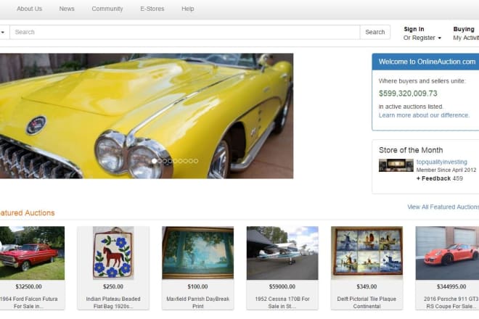The height and width of the screenshot is (319, 479).
Task: Click the Indian Plateau Beaded Flat Bag title
Action: (x=113, y=302)
